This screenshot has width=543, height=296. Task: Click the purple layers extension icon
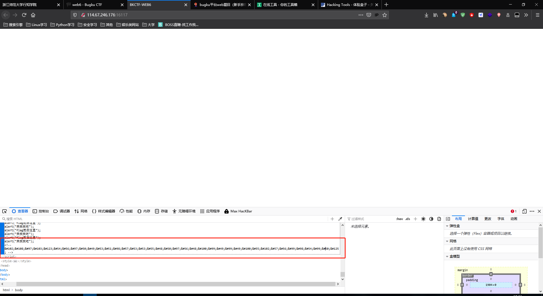pyautogui.click(x=490, y=15)
